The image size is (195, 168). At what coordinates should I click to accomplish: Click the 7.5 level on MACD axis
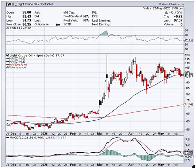point(188,139)
